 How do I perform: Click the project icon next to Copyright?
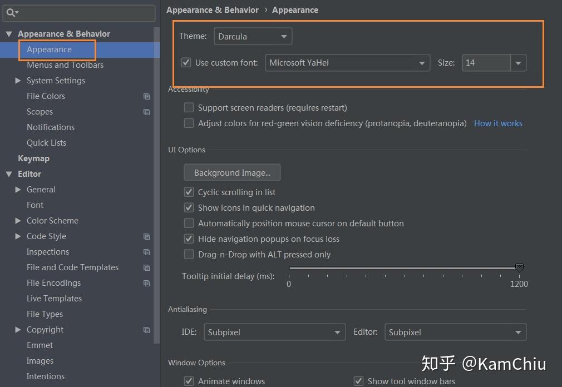click(146, 330)
